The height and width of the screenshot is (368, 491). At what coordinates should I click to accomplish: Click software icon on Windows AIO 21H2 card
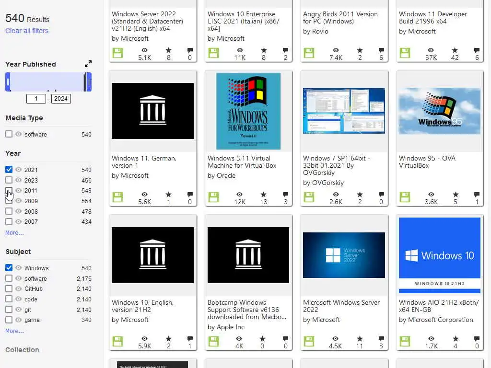pos(405,342)
